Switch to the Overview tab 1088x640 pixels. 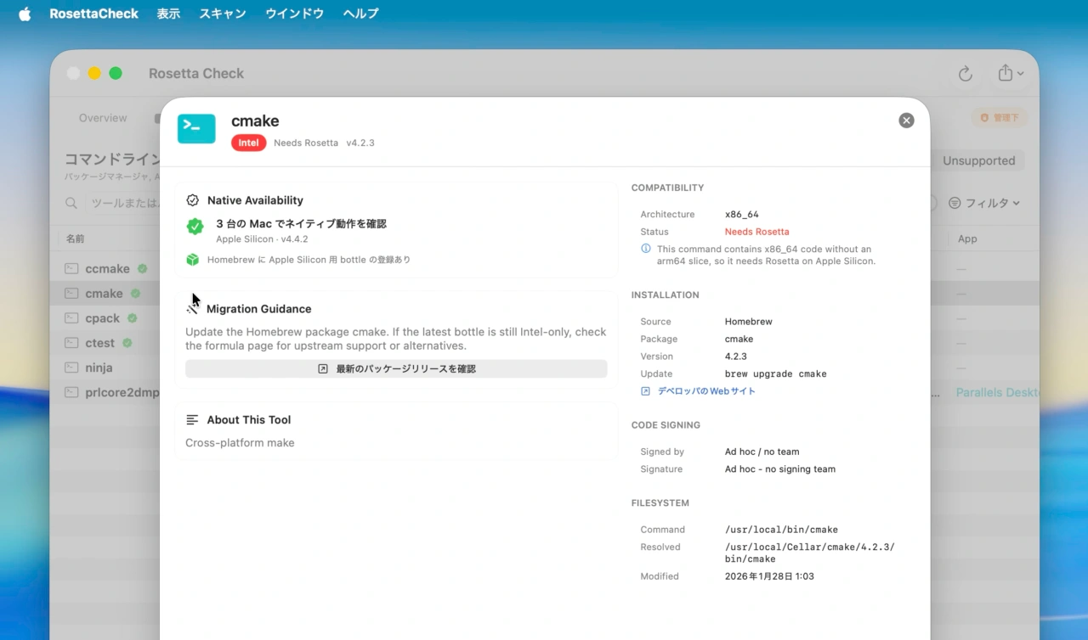tap(103, 118)
